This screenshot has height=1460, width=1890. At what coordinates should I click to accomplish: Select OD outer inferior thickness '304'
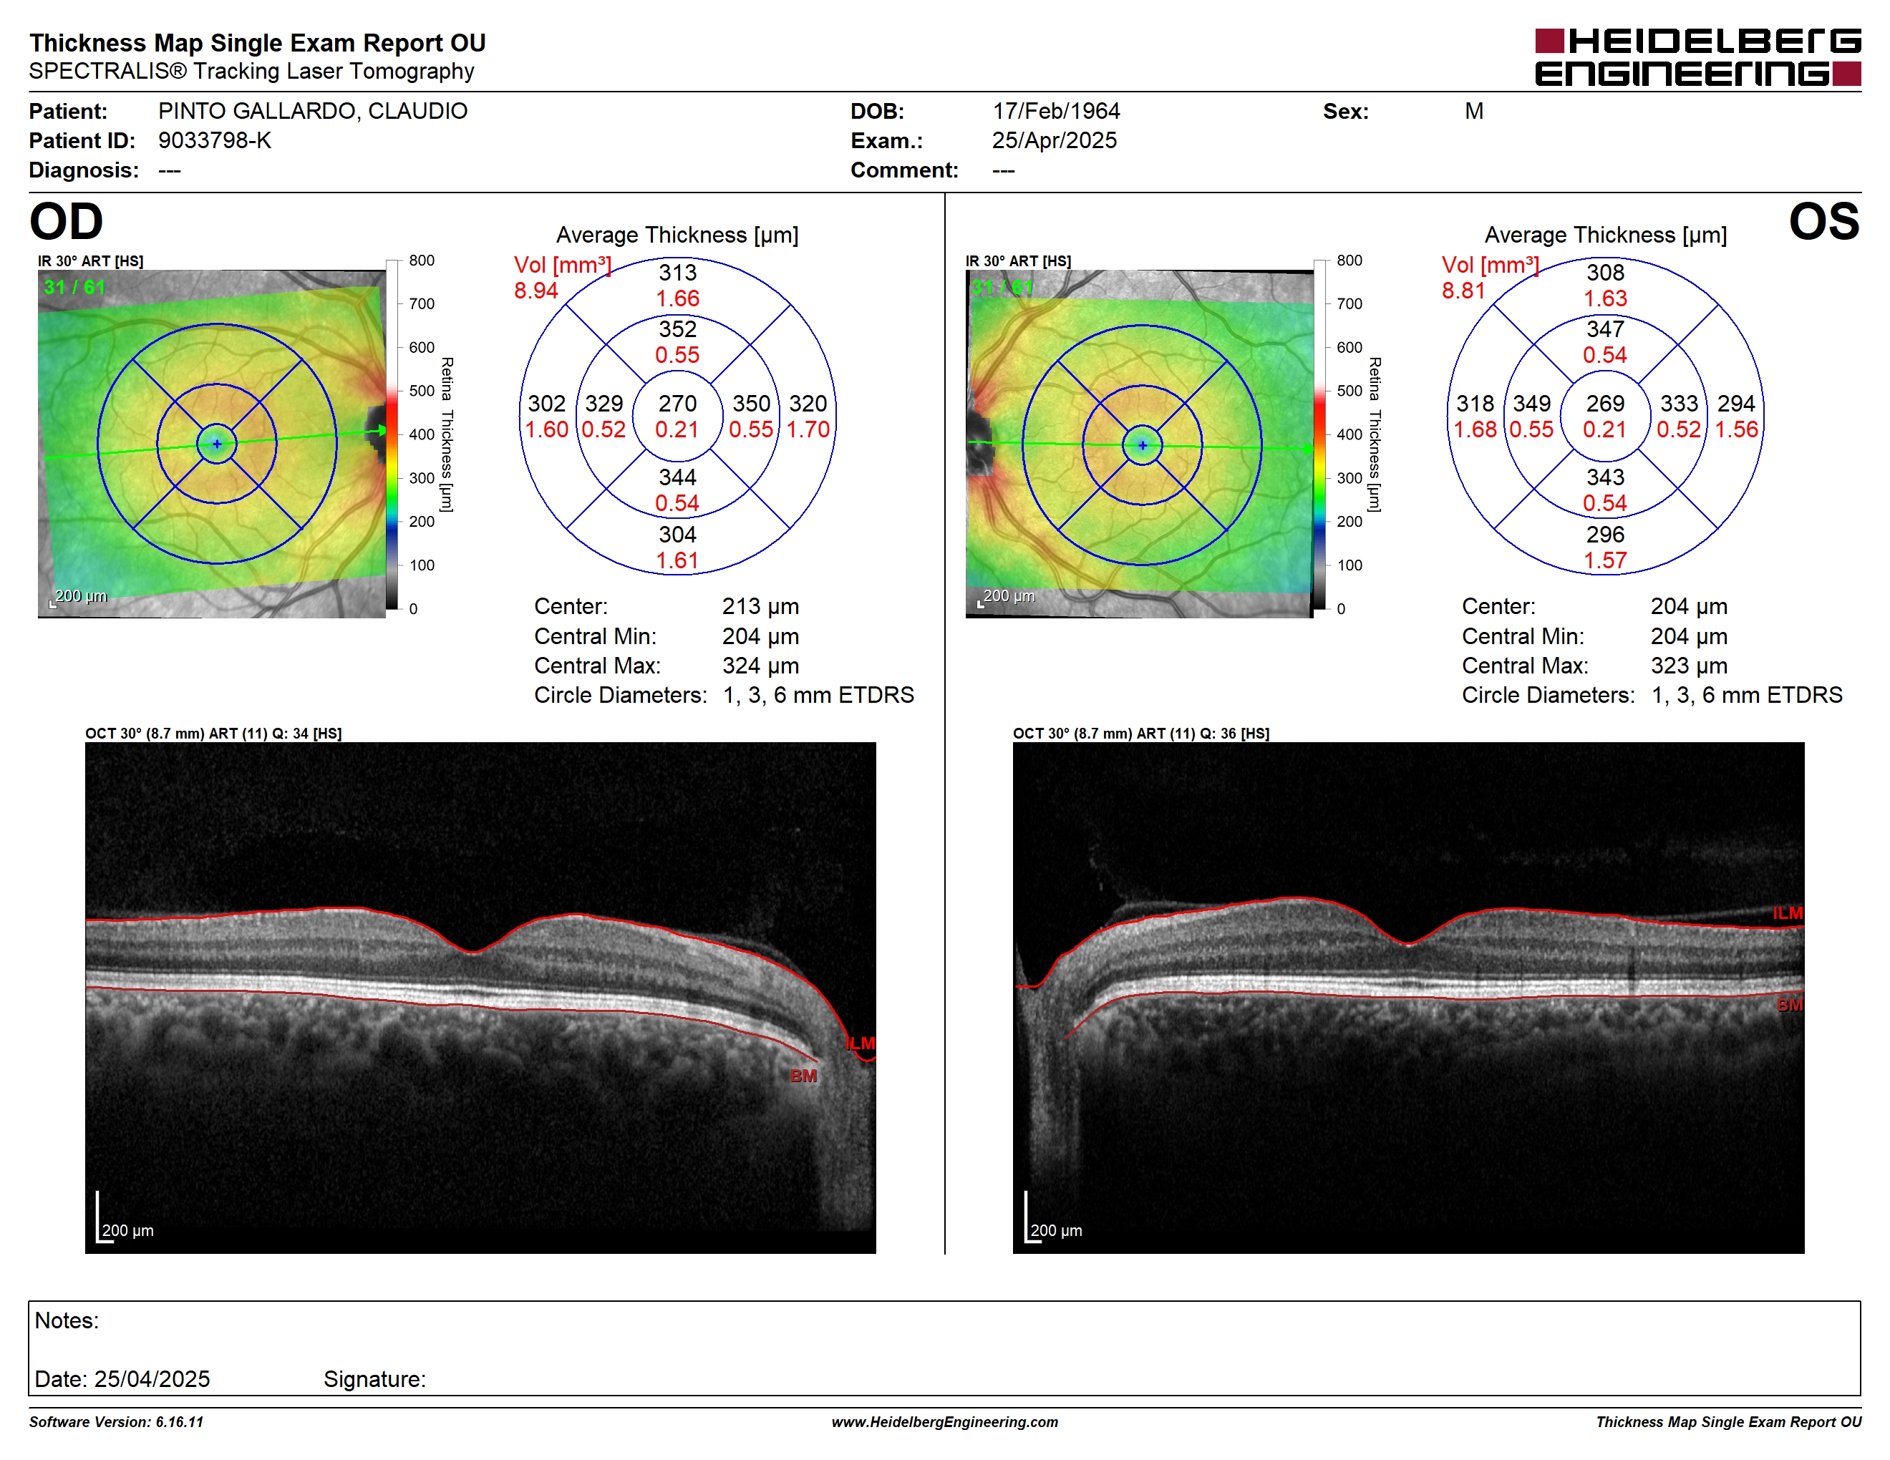click(677, 535)
